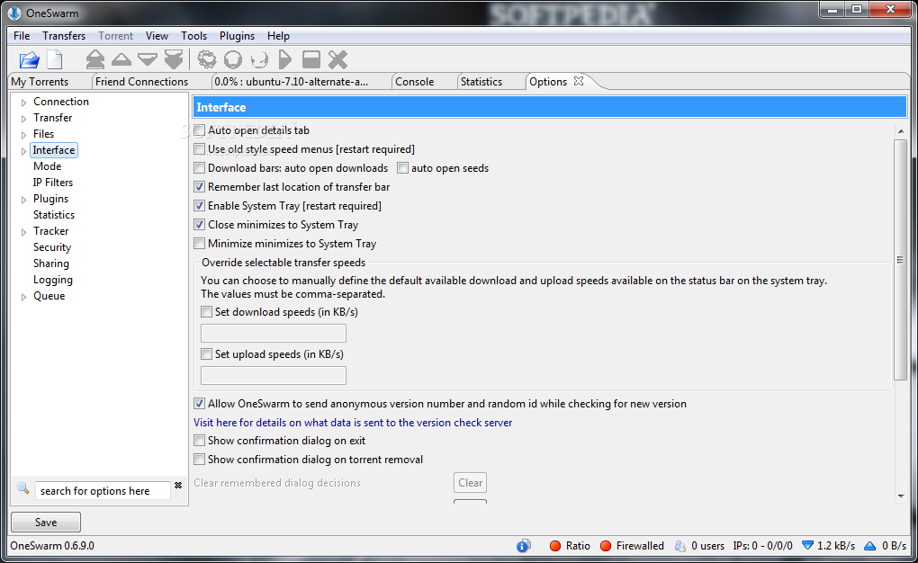Expand the Files tree node
Screen dimensions: 918x563
pos(24,135)
